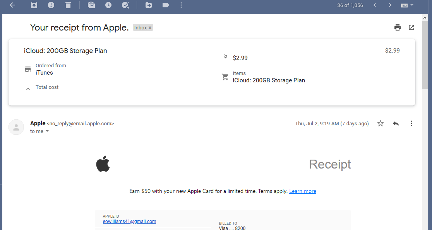Screen dimensions: 432x230
Task: Click the 'Ordered from' label
Action: tap(51, 65)
